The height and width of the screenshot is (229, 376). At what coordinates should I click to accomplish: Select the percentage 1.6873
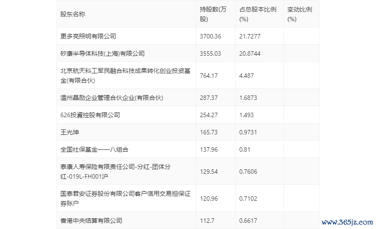pyautogui.click(x=248, y=98)
